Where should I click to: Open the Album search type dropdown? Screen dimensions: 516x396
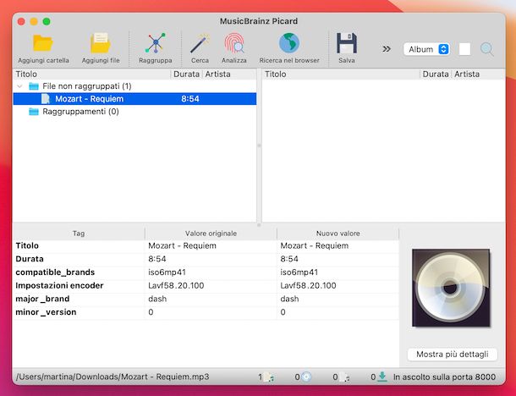point(426,49)
